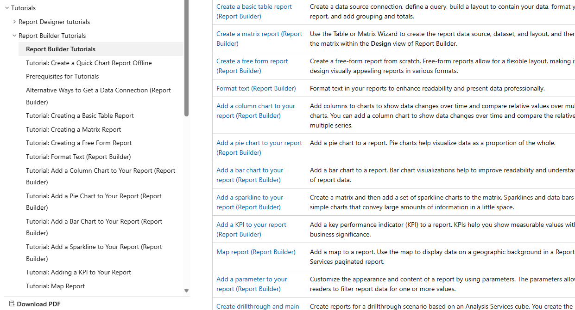Follow Format text (Report Builder) link
This screenshot has width=575, height=310.
pyautogui.click(x=256, y=88)
